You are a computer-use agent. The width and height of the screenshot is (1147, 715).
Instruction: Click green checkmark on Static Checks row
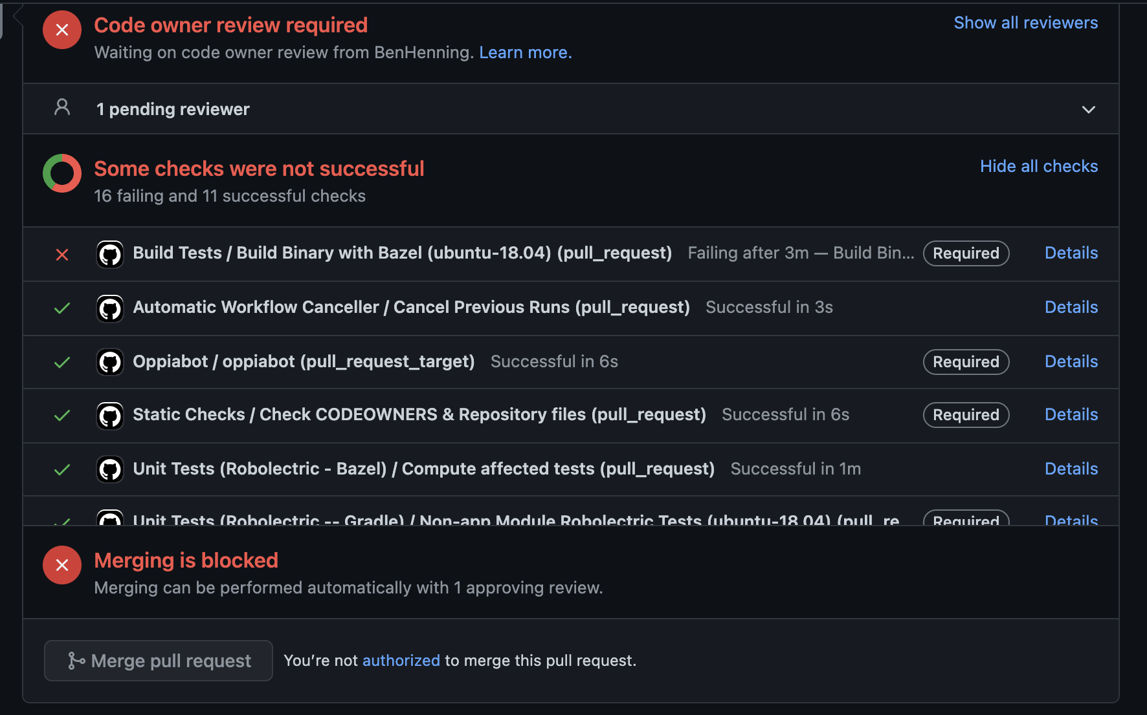coord(62,416)
